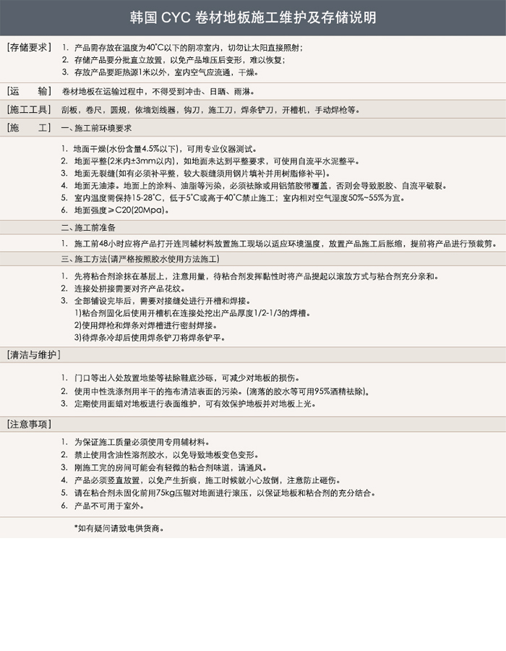Click the tools list starting with 刮板
The image size is (506, 651).
(210, 110)
